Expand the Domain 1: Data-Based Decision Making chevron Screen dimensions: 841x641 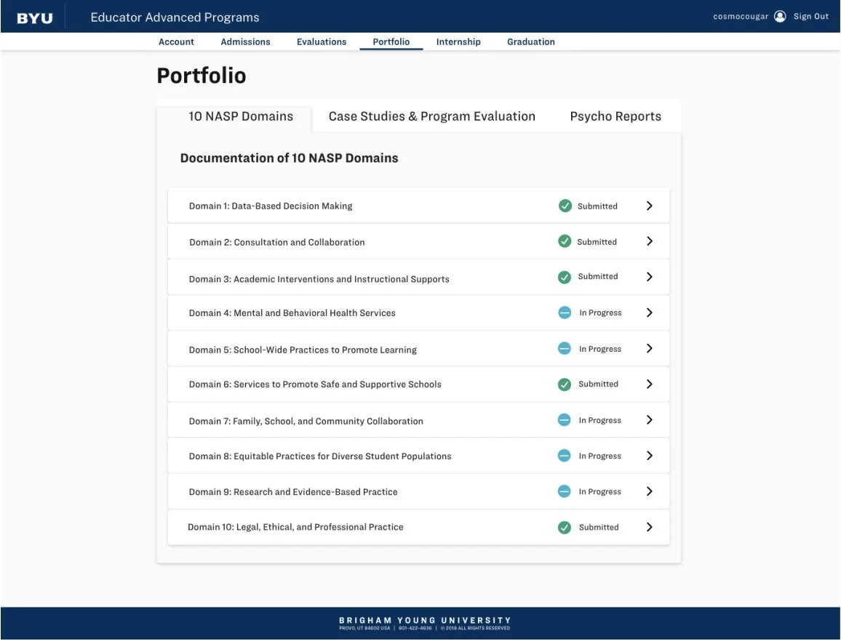click(x=650, y=205)
